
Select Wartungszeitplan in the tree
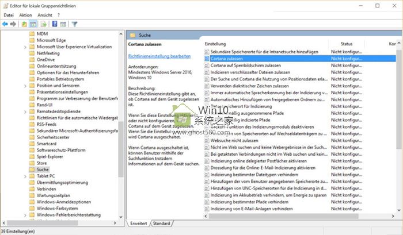53,195
